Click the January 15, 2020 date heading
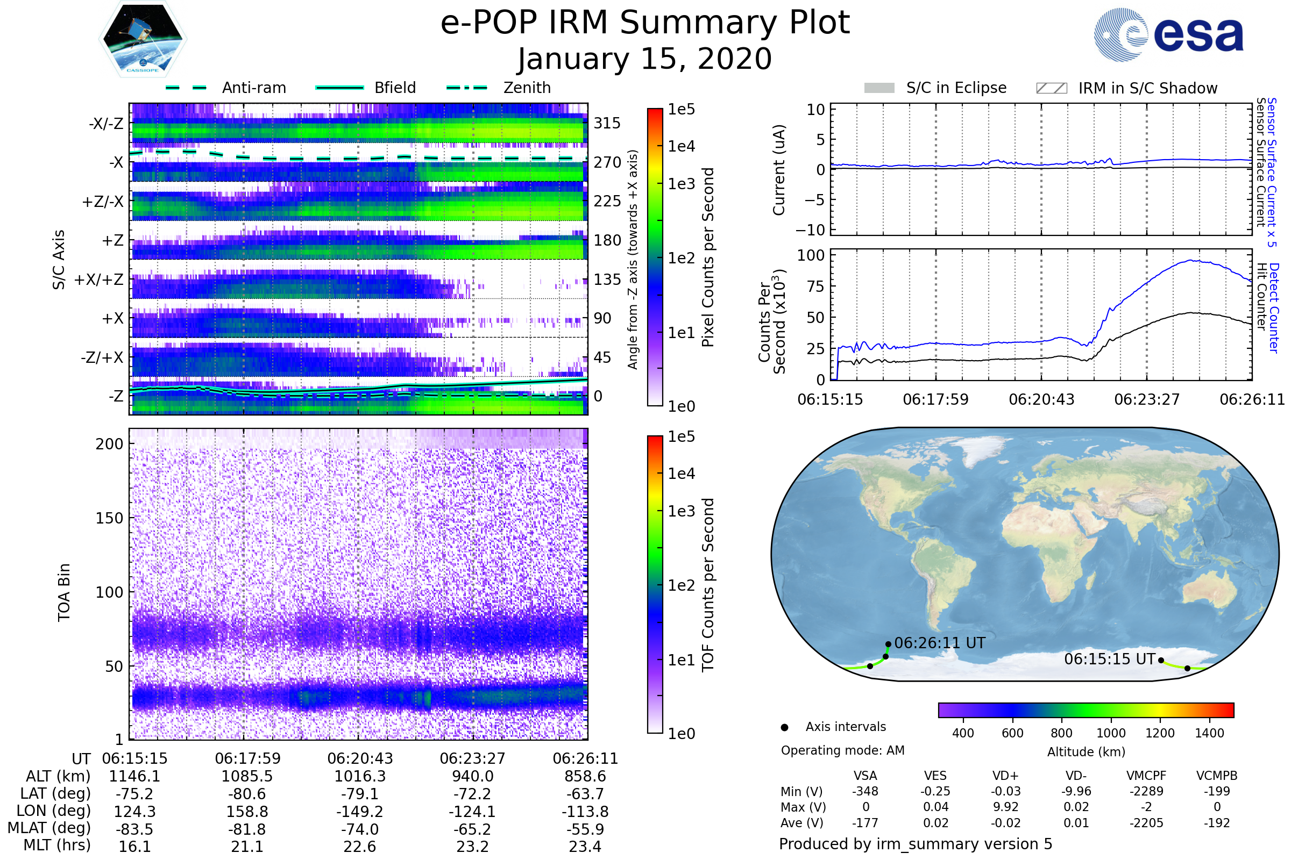The height and width of the screenshot is (860, 1291). [x=645, y=59]
